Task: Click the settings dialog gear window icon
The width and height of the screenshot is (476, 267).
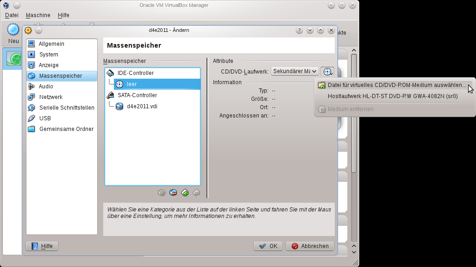Action: [x=28, y=31]
